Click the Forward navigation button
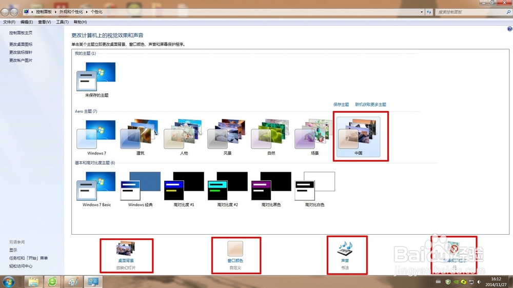Image resolution: width=513 pixels, height=288 pixels. 14,12
